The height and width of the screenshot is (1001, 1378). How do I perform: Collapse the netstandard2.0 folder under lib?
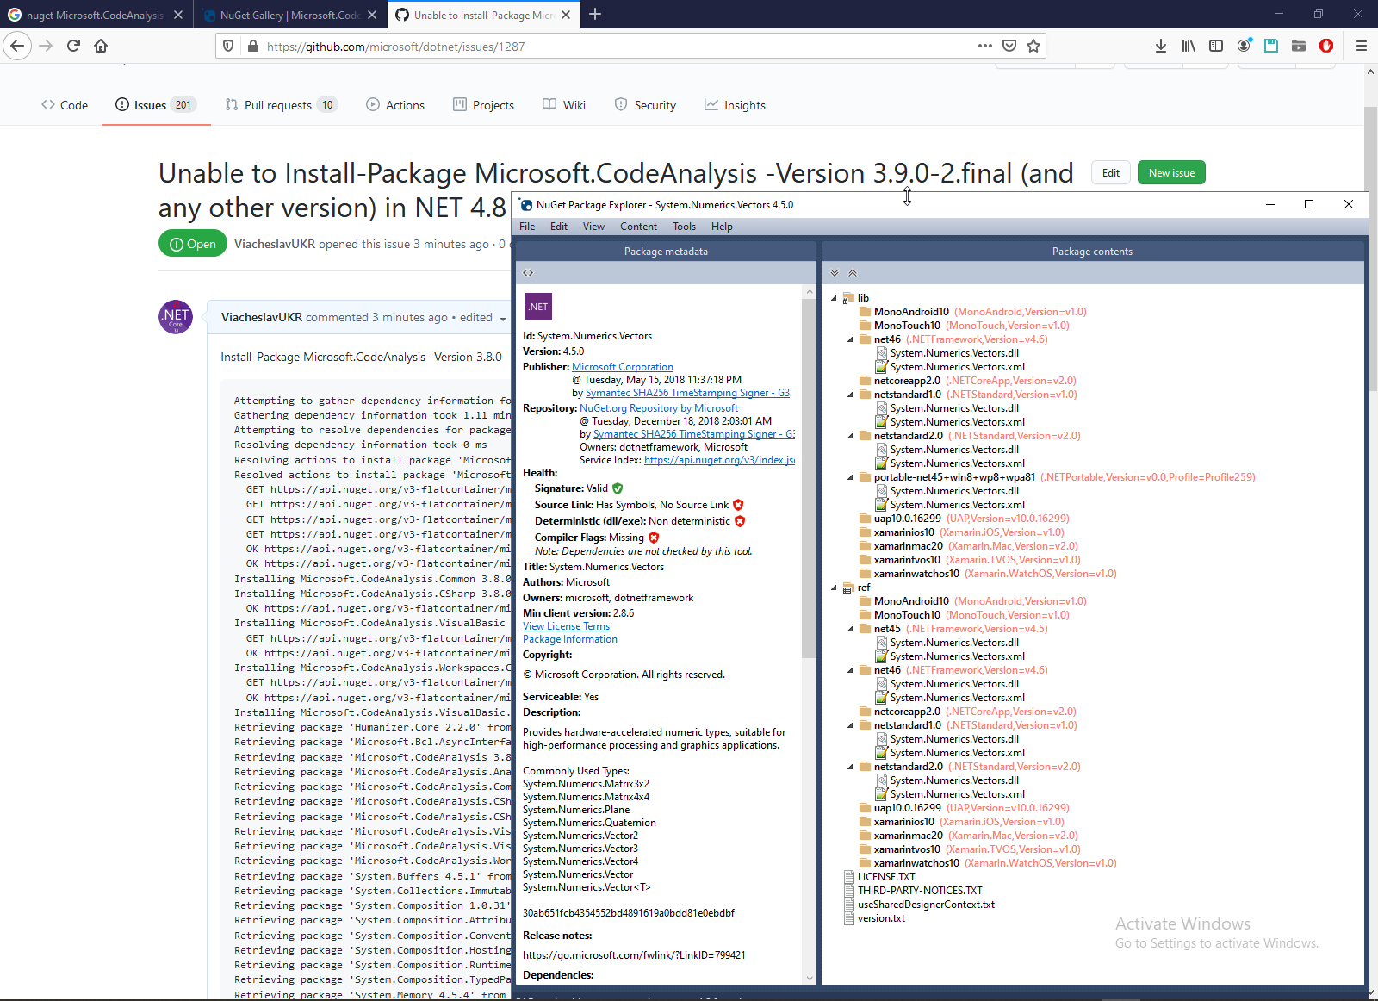tap(850, 437)
